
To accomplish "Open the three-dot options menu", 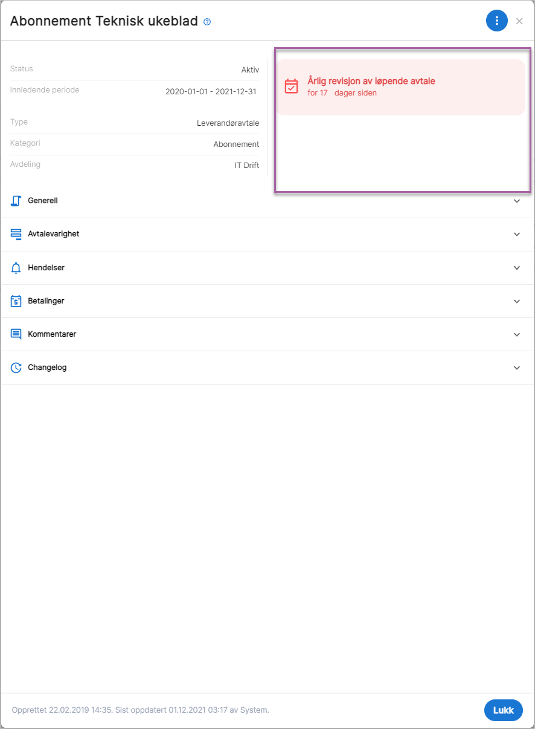I will [496, 21].
